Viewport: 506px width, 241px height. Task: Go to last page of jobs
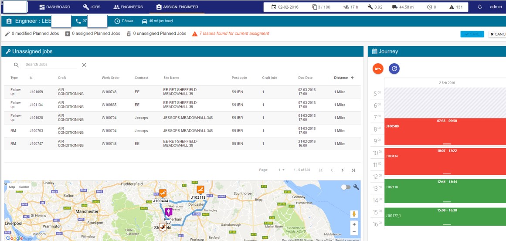353,170
